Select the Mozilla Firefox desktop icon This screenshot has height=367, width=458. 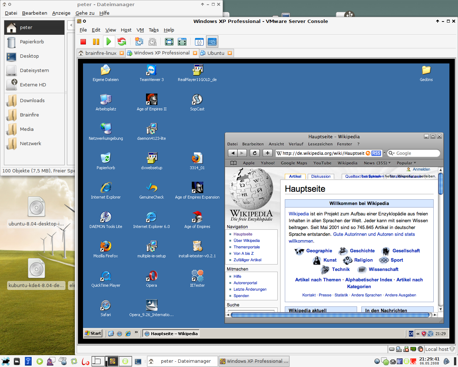click(106, 249)
